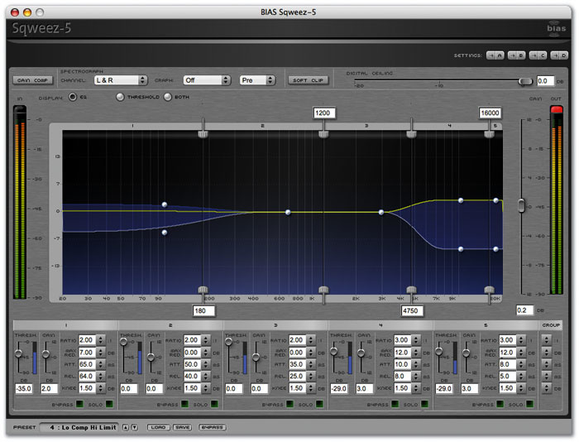Open the Pre dropdown
Viewport: 579px width, 442px height.
[x=257, y=80]
